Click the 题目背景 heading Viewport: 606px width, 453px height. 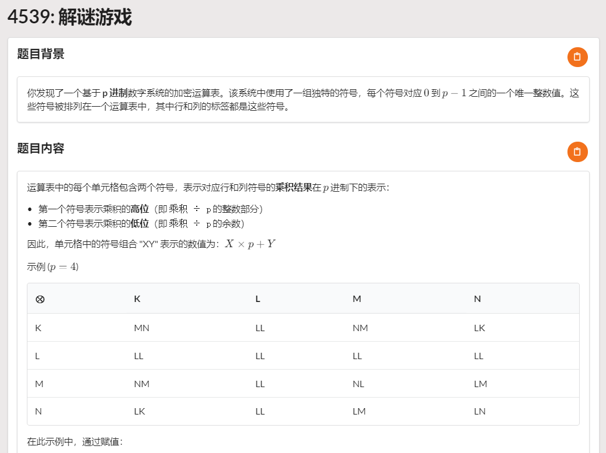[x=41, y=54]
